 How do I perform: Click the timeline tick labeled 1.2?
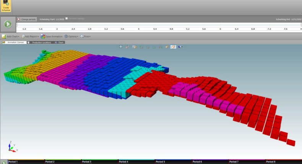coord(24,29)
